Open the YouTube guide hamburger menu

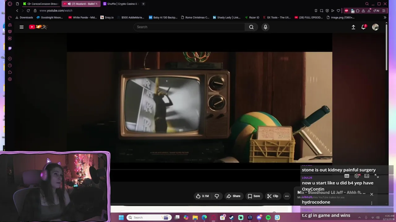tap(22, 27)
